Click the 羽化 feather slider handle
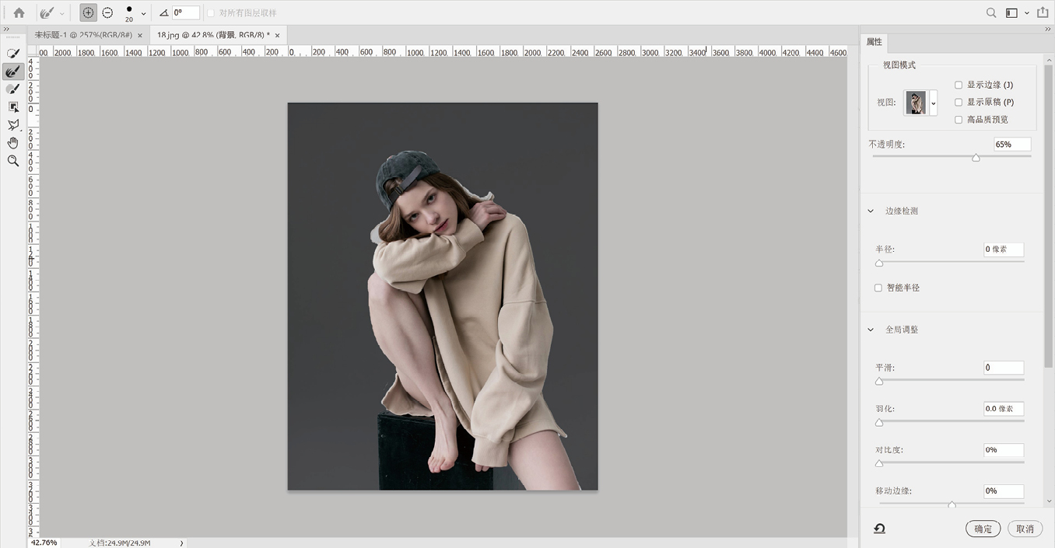This screenshot has height=548, width=1055. tap(879, 422)
